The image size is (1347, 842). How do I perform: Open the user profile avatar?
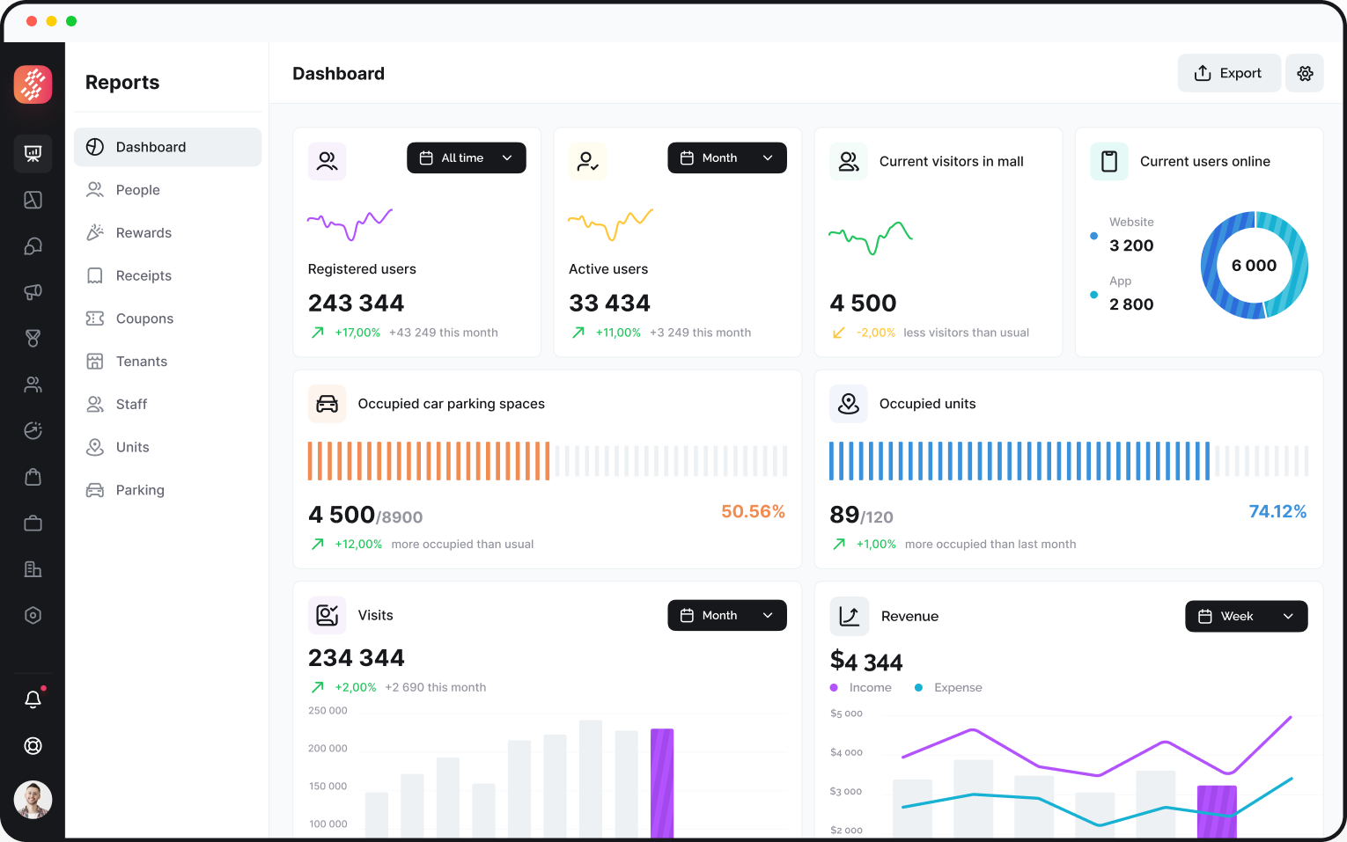click(x=33, y=800)
